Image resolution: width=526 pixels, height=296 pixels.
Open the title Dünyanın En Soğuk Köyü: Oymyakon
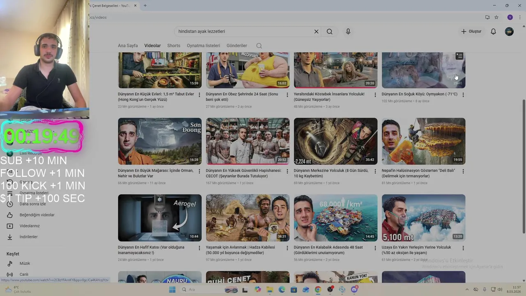pyautogui.click(x=420, y=94)
